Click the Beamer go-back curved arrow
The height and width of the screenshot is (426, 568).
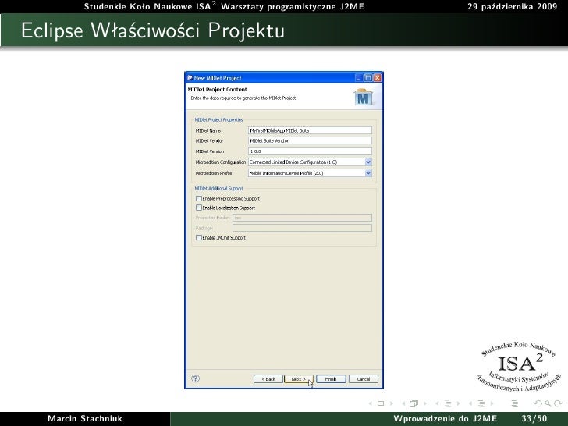538,403
